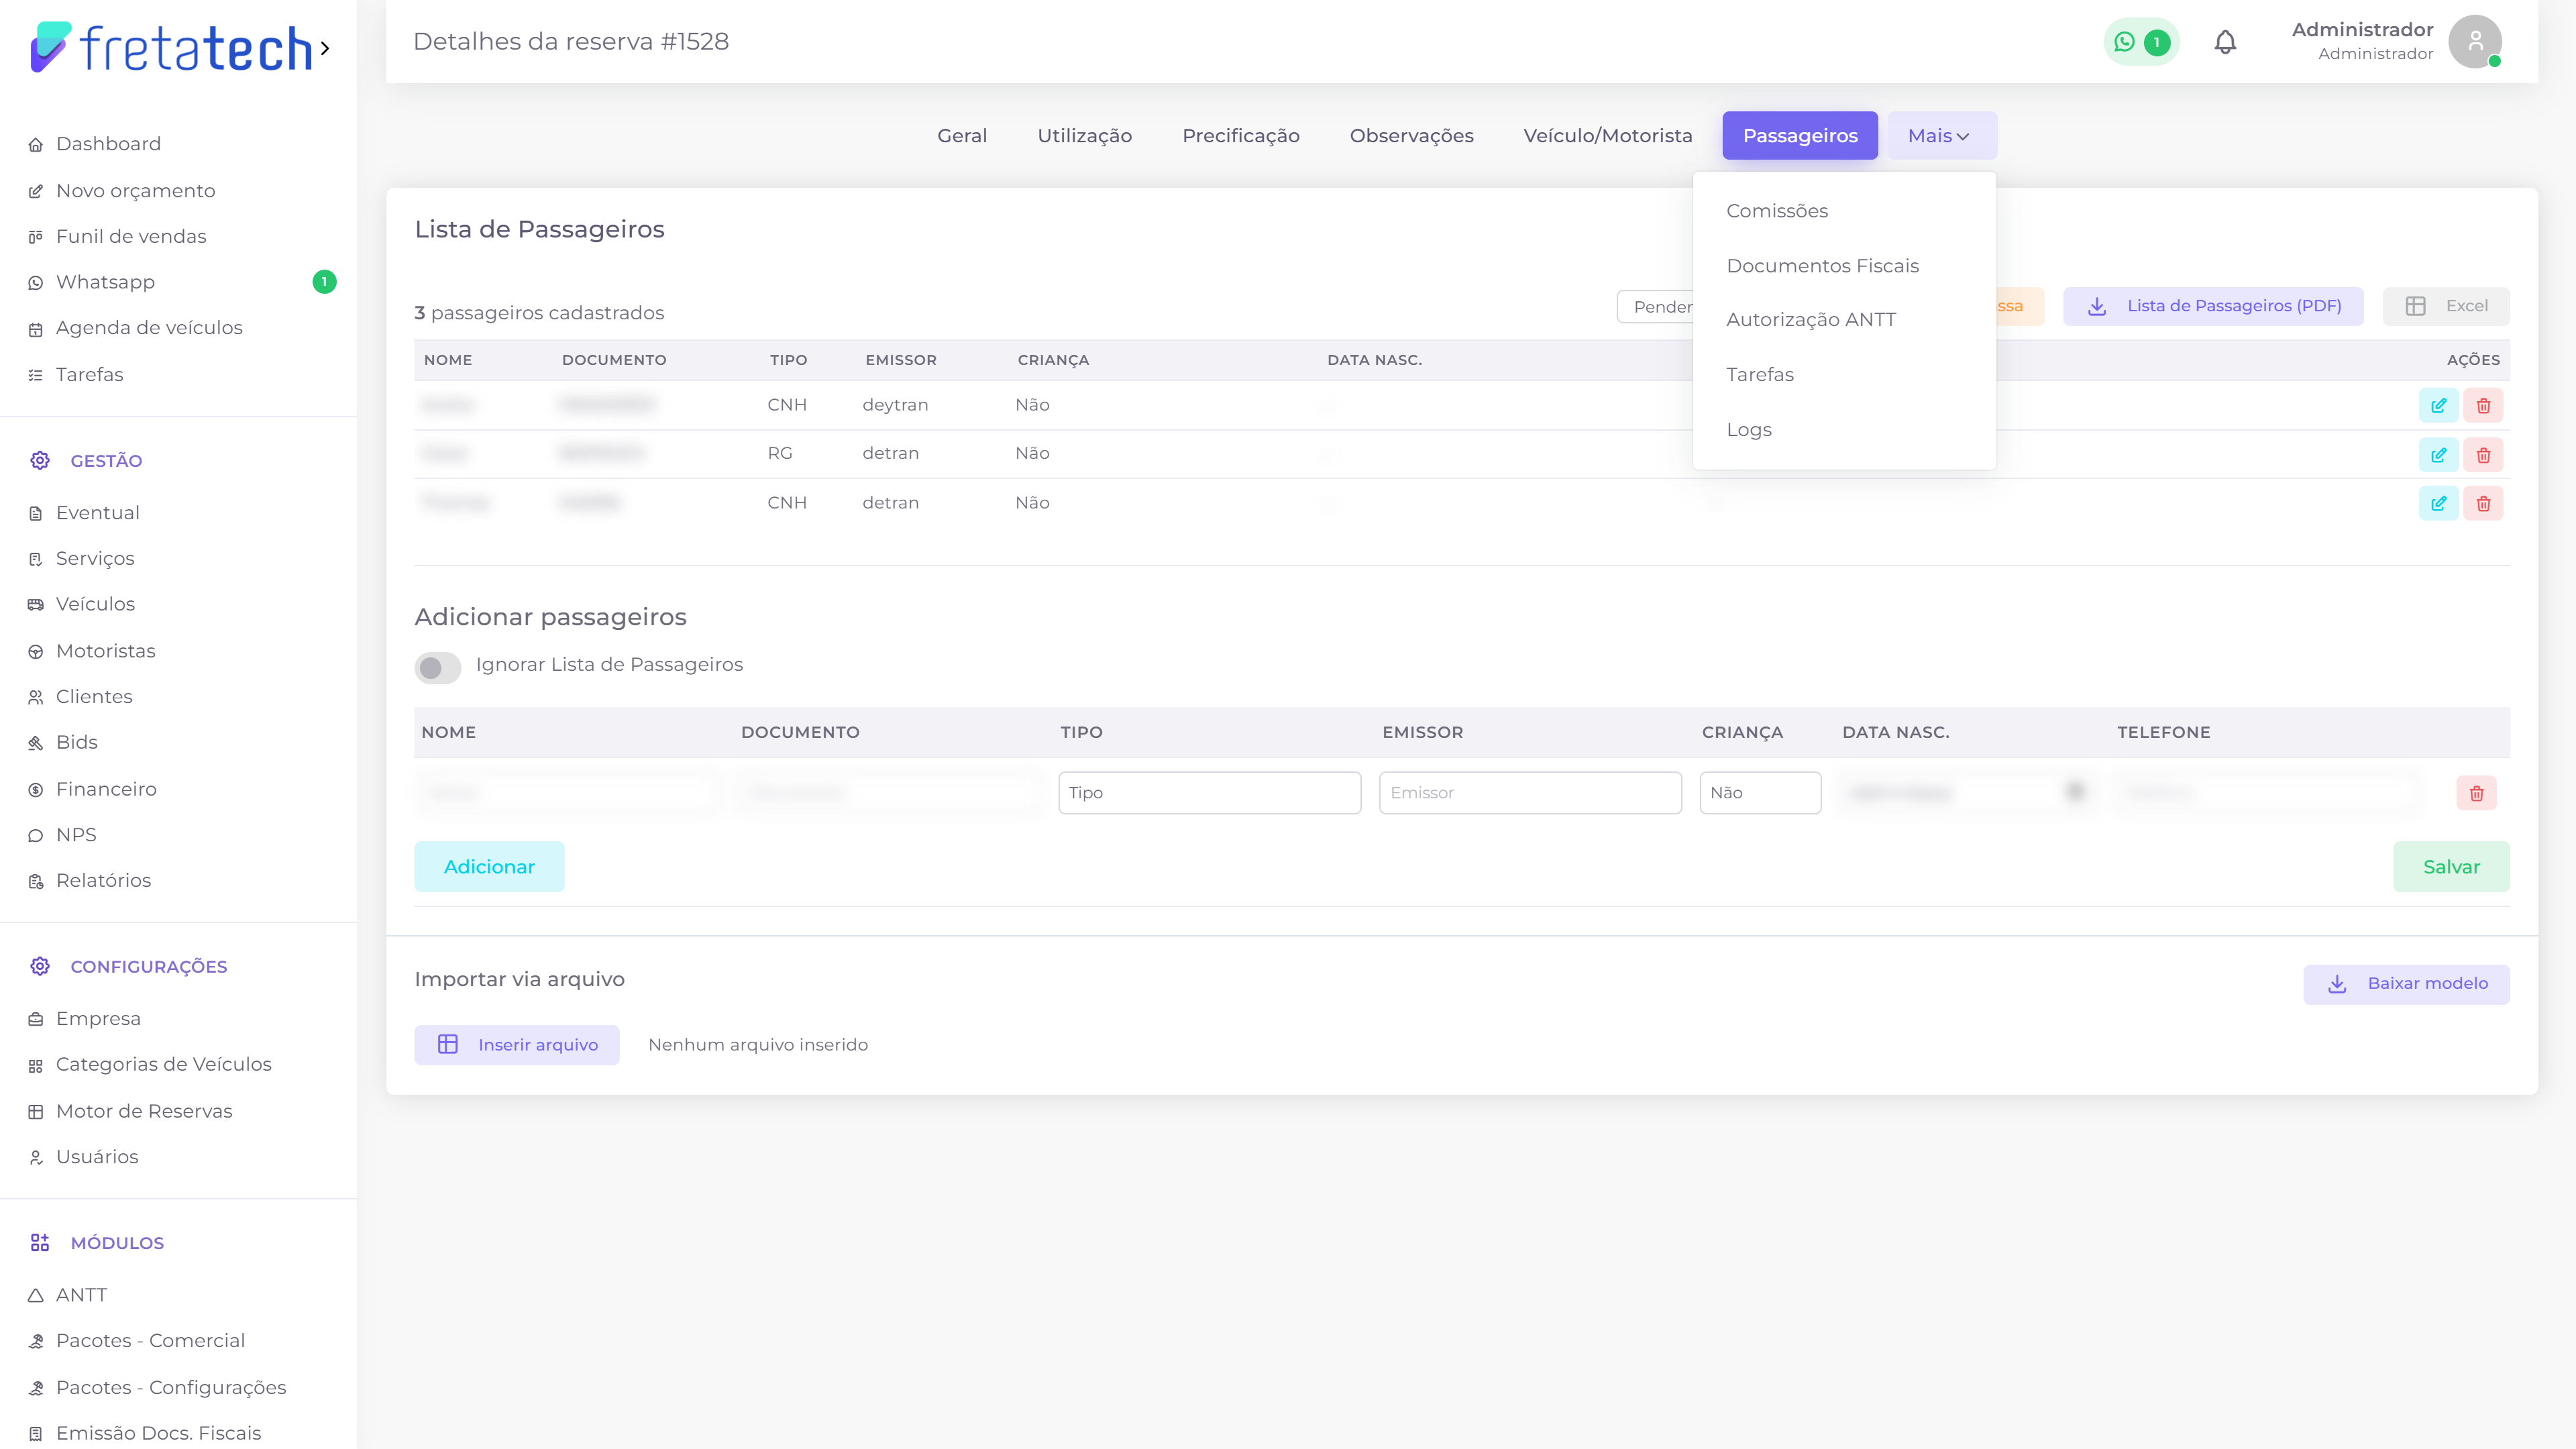
Task: Open Novo orçamento in sidebar
Action: 135,190
